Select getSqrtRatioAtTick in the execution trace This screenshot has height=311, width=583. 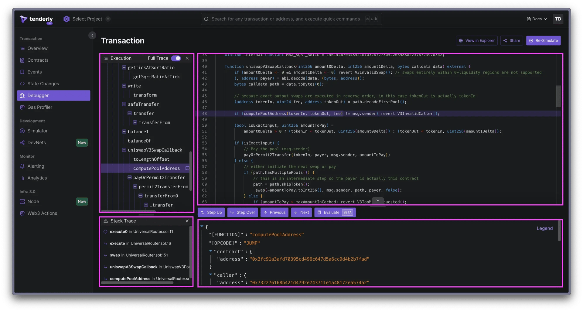pyautogui.click(x=156, y=77)
